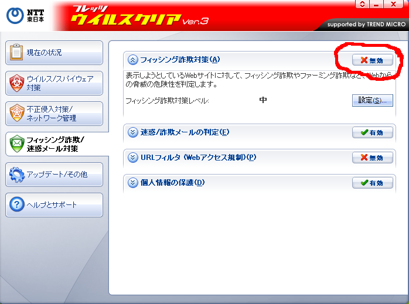This screenshot has width=409, height=304.
Task: Click the supported by TREND MICRO text
Action: click(366, 24)
